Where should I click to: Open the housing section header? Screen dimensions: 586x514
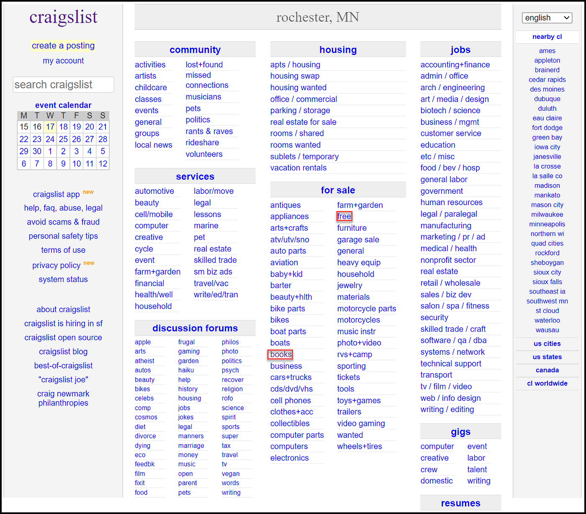click(x=338, y=50)
